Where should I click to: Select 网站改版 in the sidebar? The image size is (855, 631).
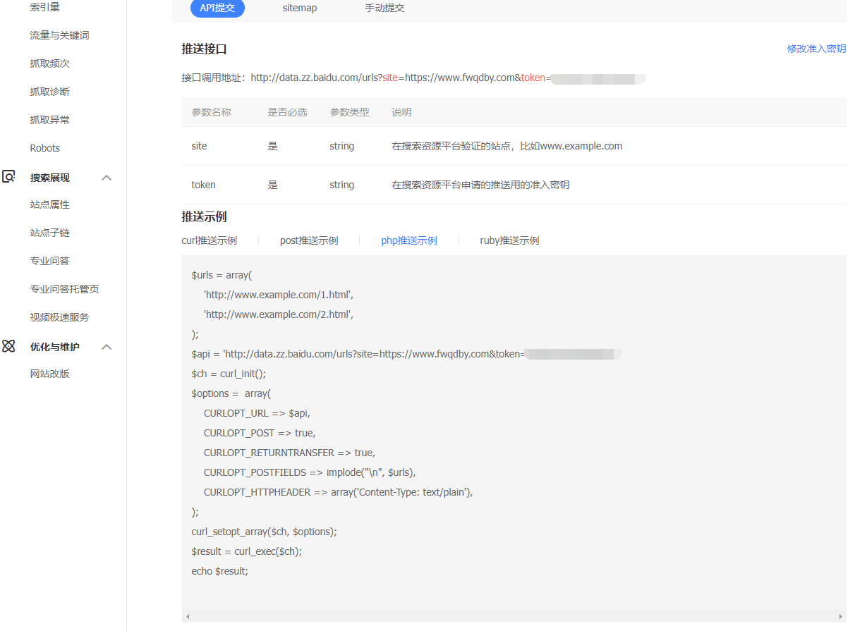tap(50, 373)
